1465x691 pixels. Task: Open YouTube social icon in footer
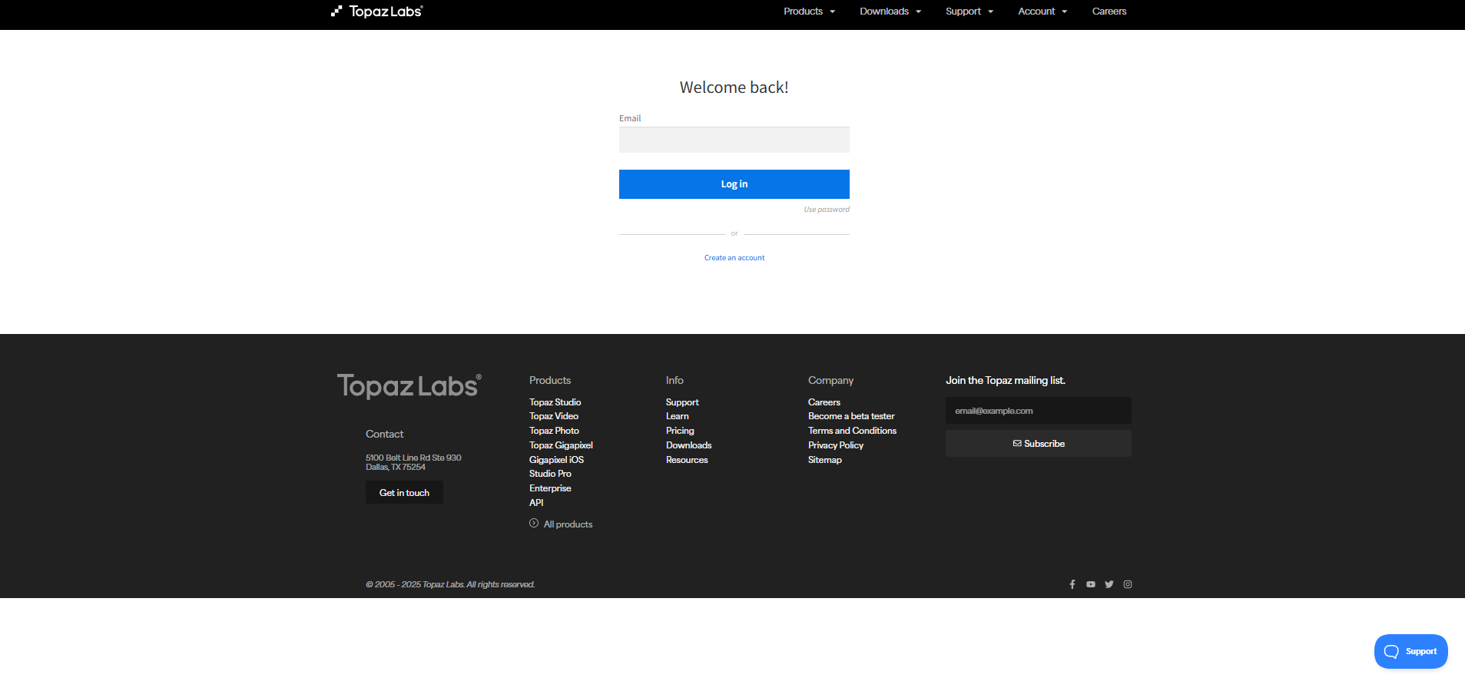(1091, 584)
